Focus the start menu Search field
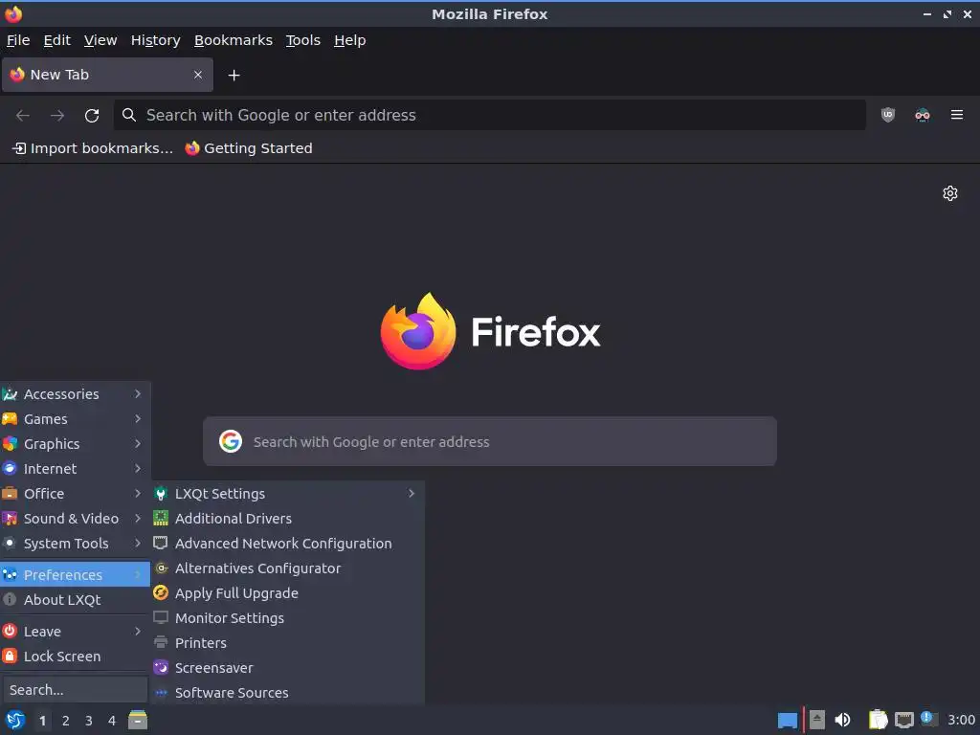The height and width of the screenshot is (735, 980). 75,690
